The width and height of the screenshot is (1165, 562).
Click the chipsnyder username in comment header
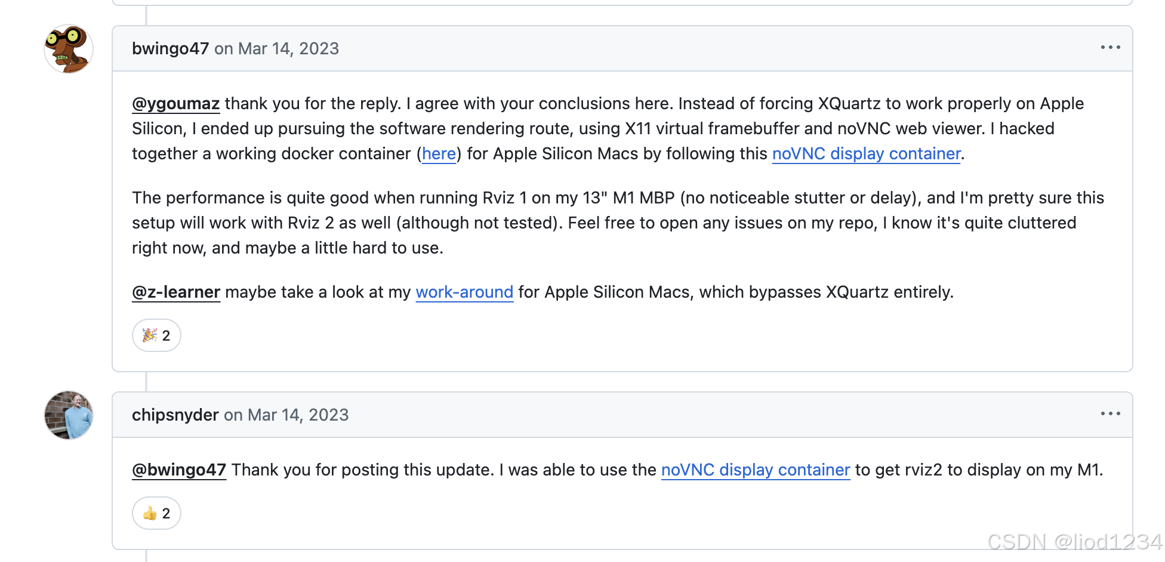coord(175,415)
